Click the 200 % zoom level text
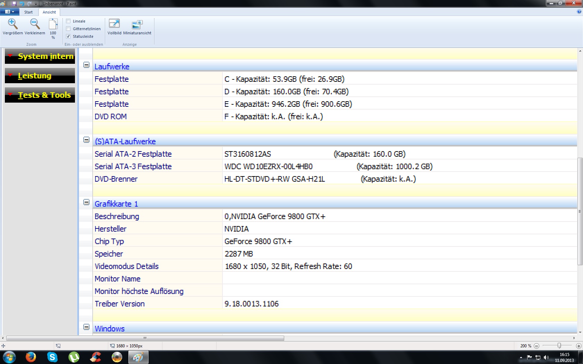Screen dimensions: 583x364 point(526,346)
